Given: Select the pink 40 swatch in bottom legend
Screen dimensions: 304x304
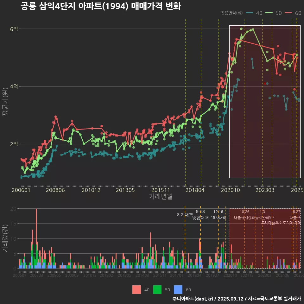Looking at the screenshot, I should [136, 289].
